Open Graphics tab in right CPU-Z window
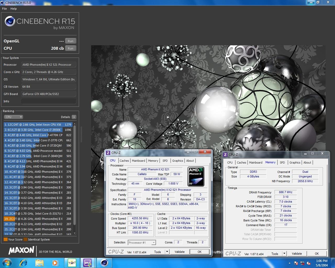 pyautogui.click(x=295, y=163)
